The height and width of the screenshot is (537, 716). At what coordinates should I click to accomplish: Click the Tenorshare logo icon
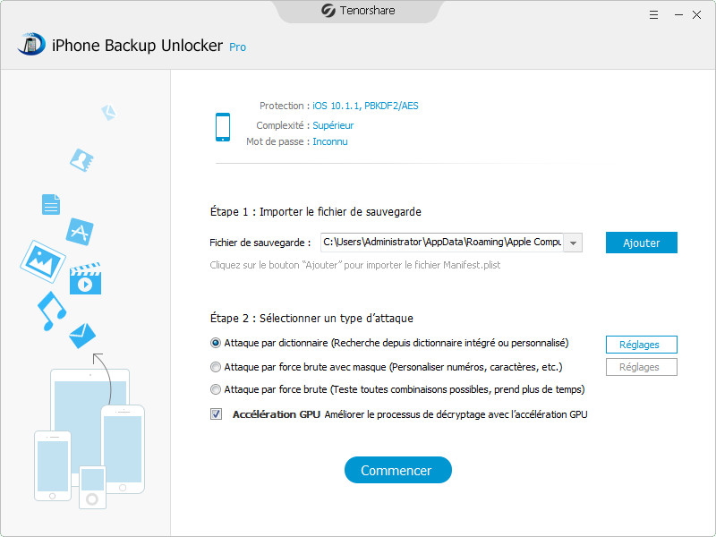[328, 10]
